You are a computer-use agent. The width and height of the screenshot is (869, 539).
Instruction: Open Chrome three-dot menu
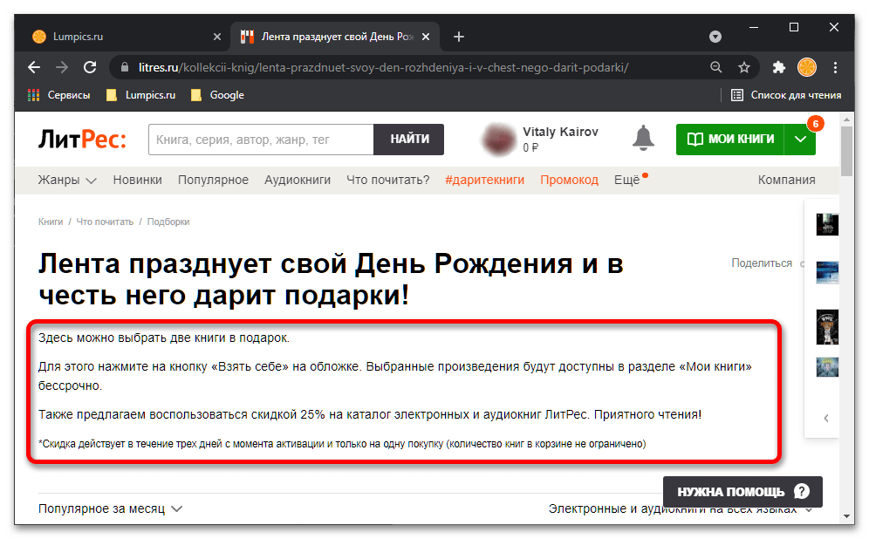835,67
